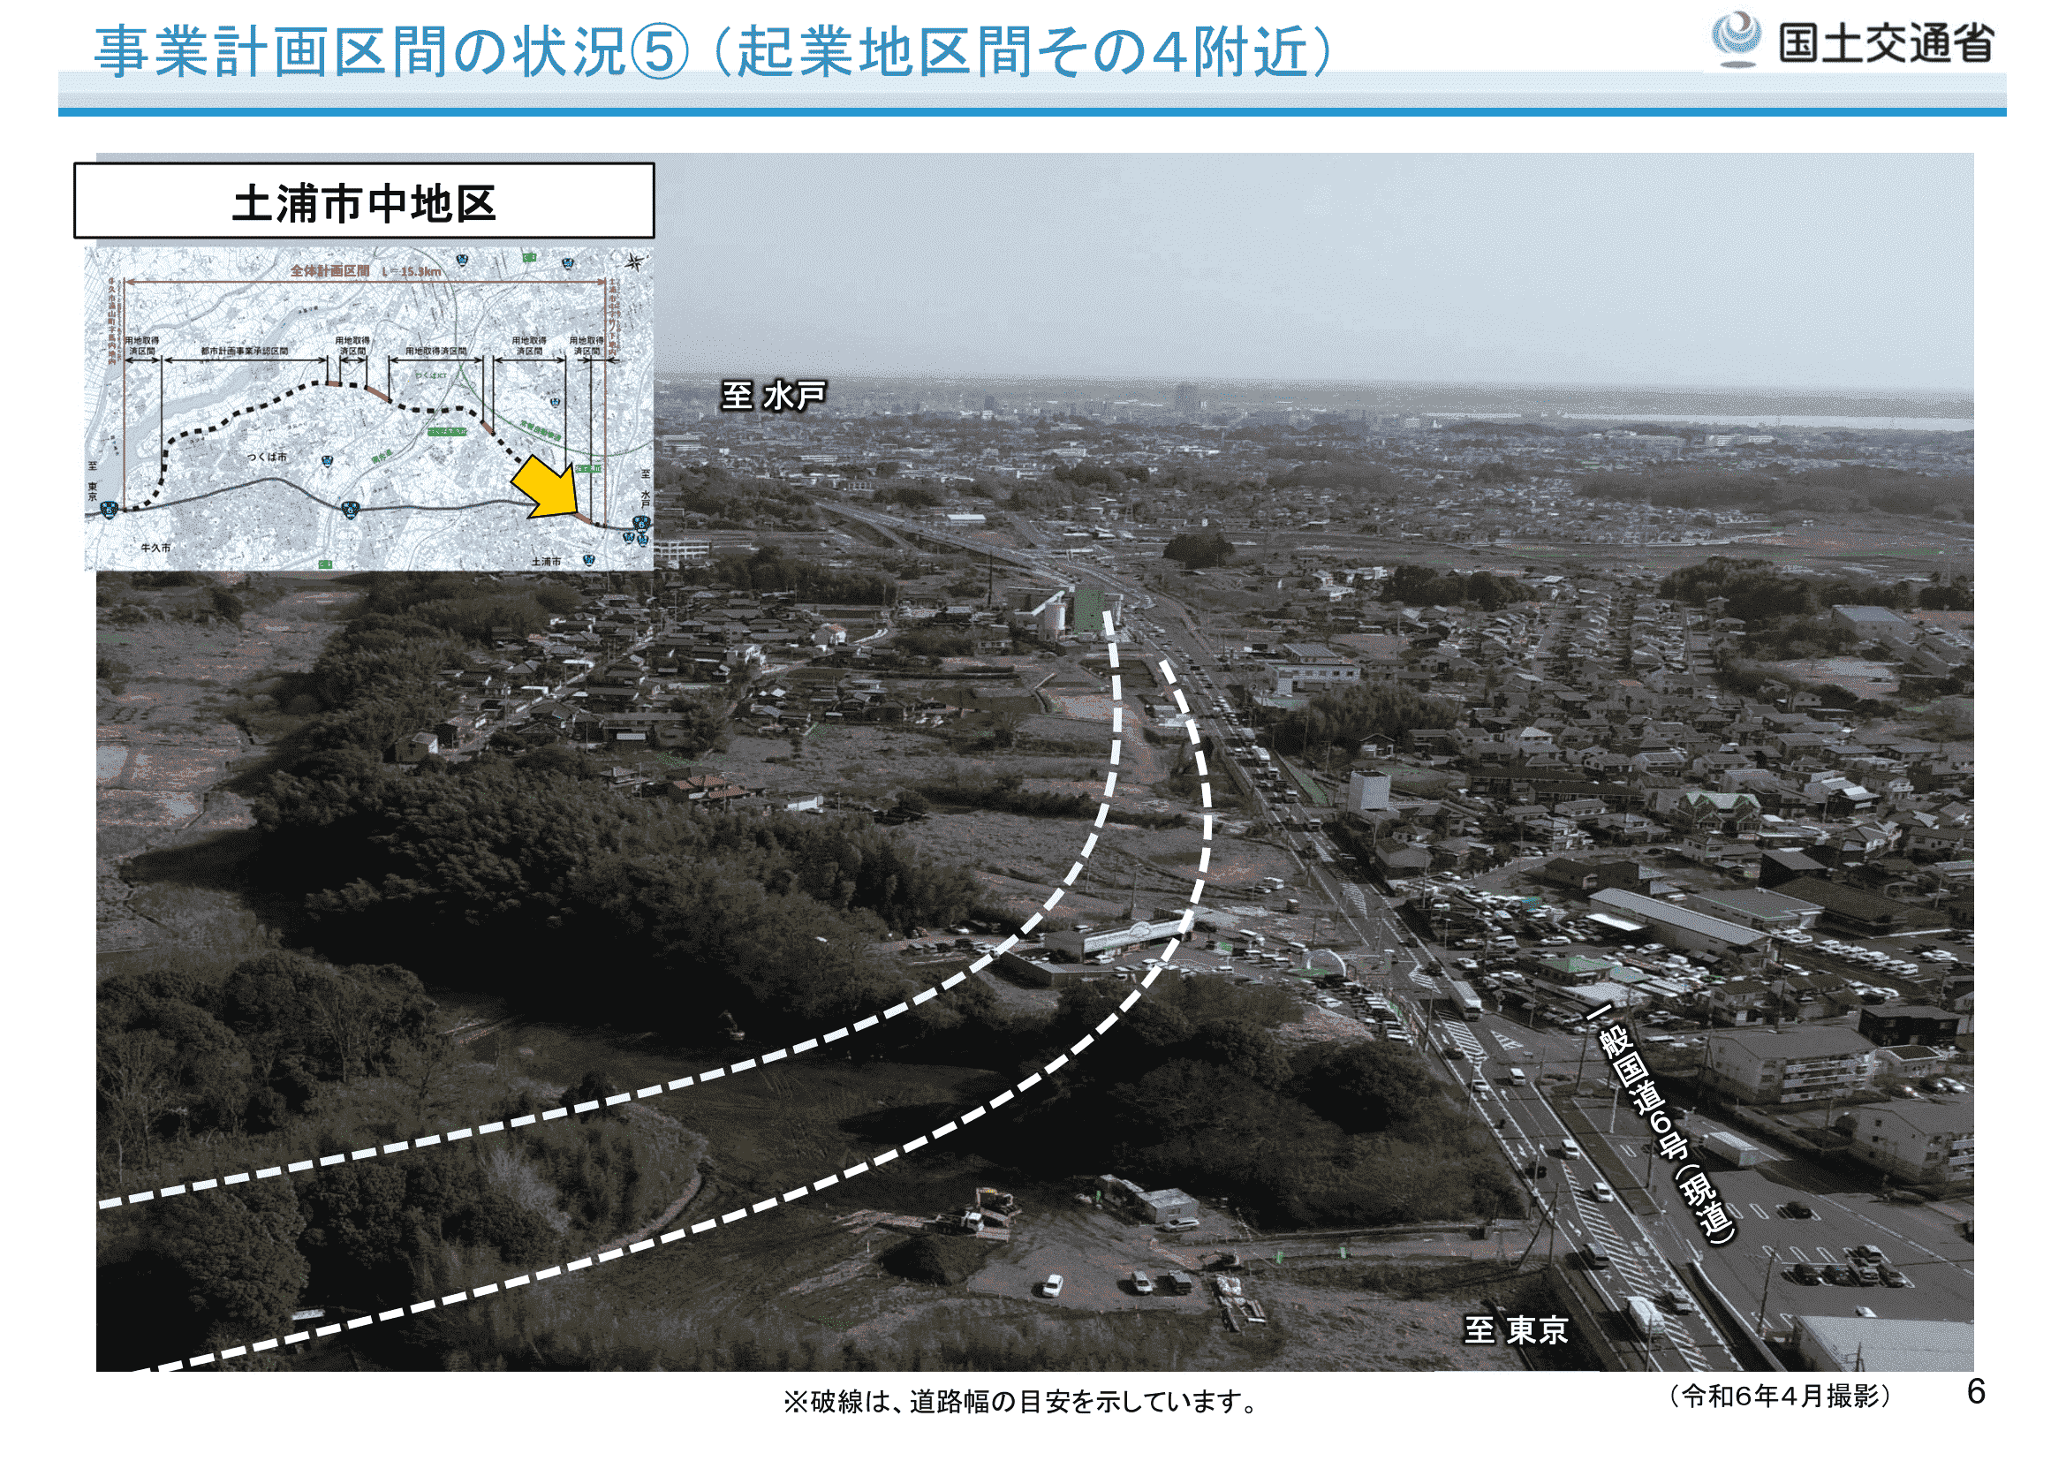This screenshot has width=2066, height=1461.
Task: Click the middle Route 6 shield on map
Action: point(349,510)
